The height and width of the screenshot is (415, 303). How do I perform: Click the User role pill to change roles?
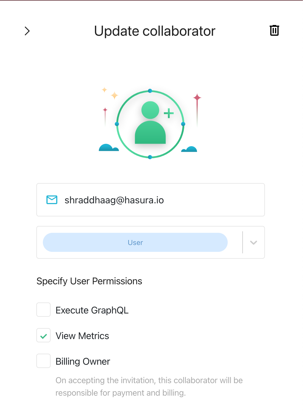coord(135,242)
